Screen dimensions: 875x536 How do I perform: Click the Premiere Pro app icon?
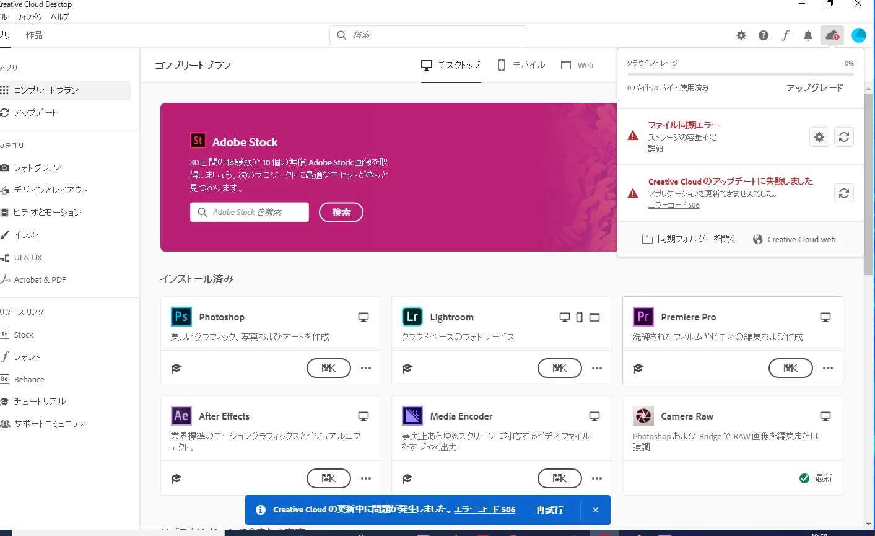tap(643, 317)
